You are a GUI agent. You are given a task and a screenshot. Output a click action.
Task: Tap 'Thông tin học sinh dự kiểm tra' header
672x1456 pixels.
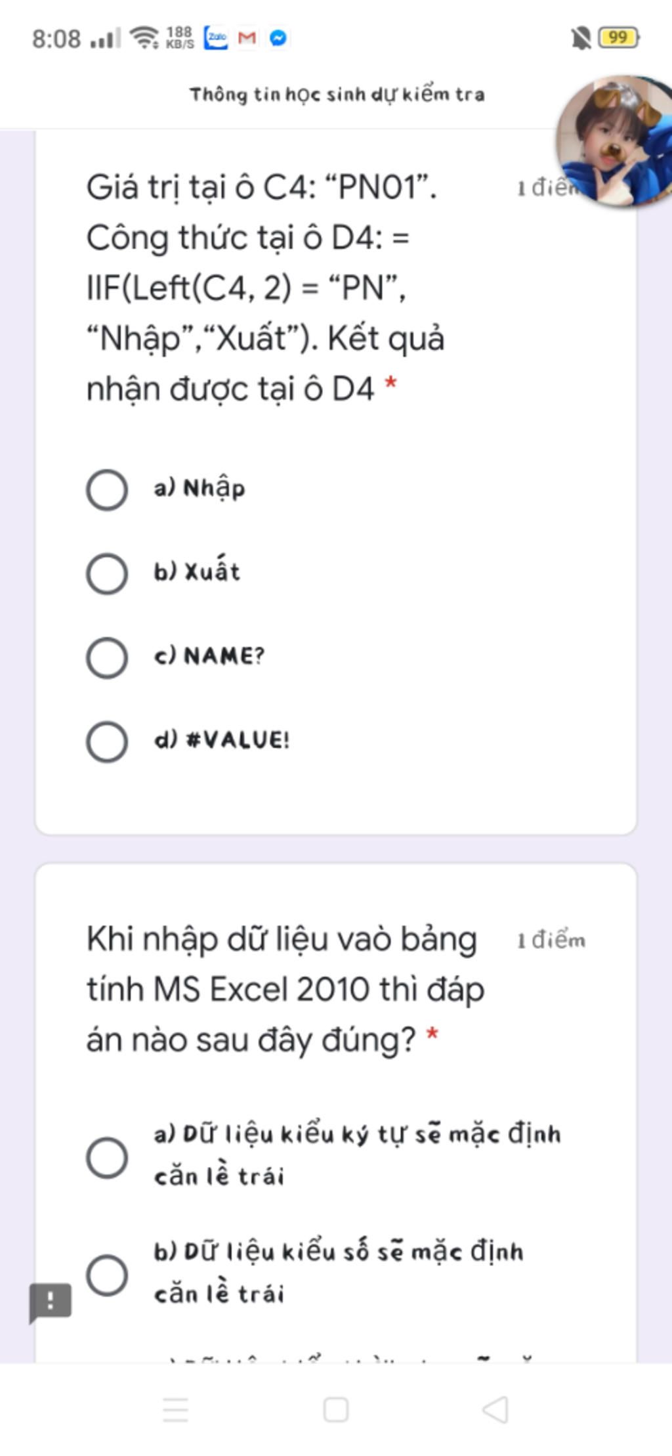pos(337,95)
